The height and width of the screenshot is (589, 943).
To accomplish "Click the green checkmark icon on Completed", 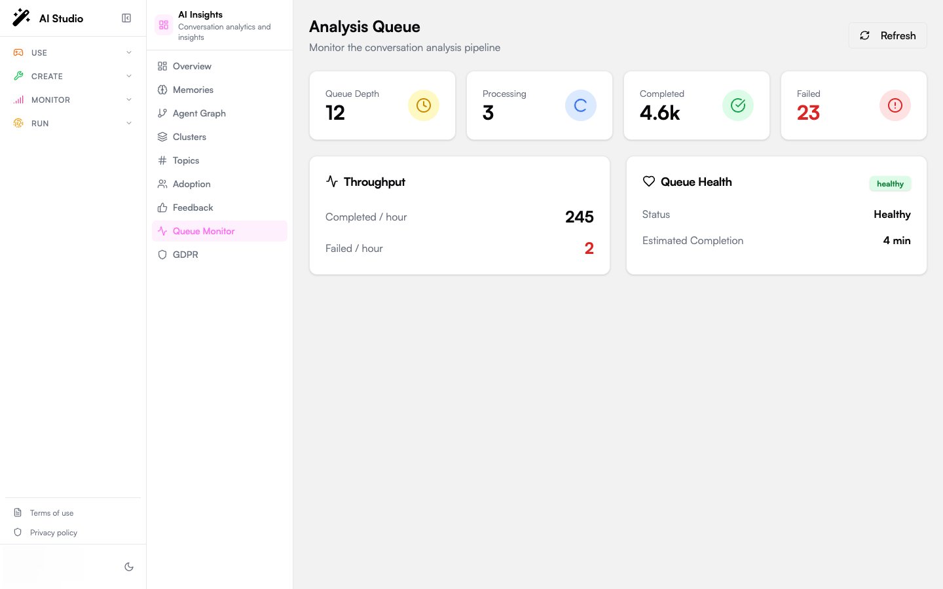I will coord(738,105).
